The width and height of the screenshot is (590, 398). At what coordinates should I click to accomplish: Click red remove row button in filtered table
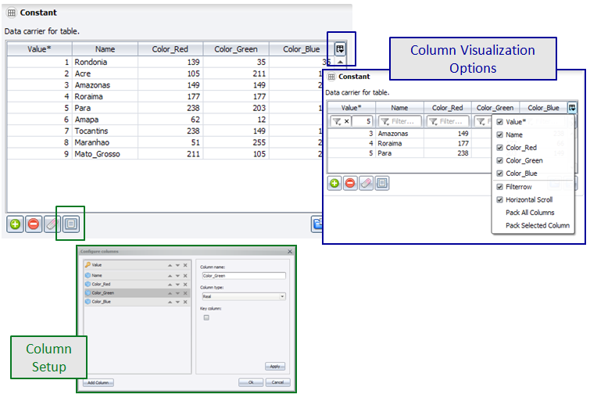point(351,183)
